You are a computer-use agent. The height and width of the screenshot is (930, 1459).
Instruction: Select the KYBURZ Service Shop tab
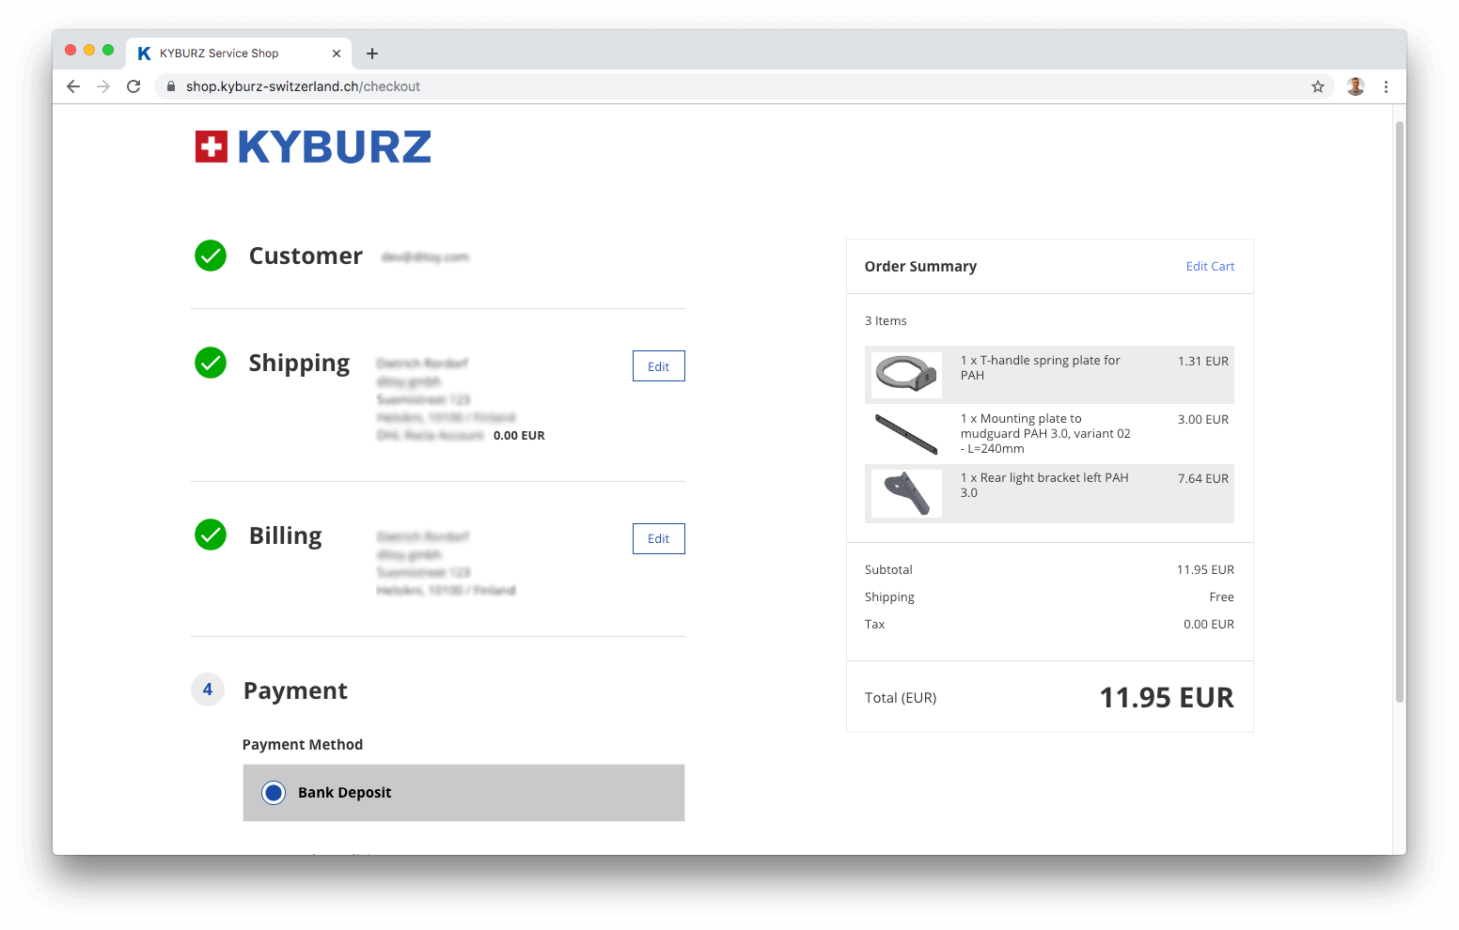(239, 54)
